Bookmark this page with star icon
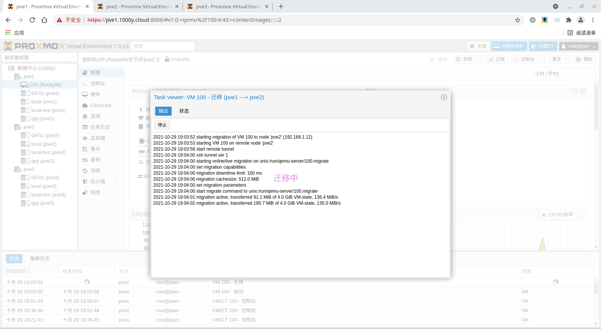601x329 pixels. coord(518,20)
